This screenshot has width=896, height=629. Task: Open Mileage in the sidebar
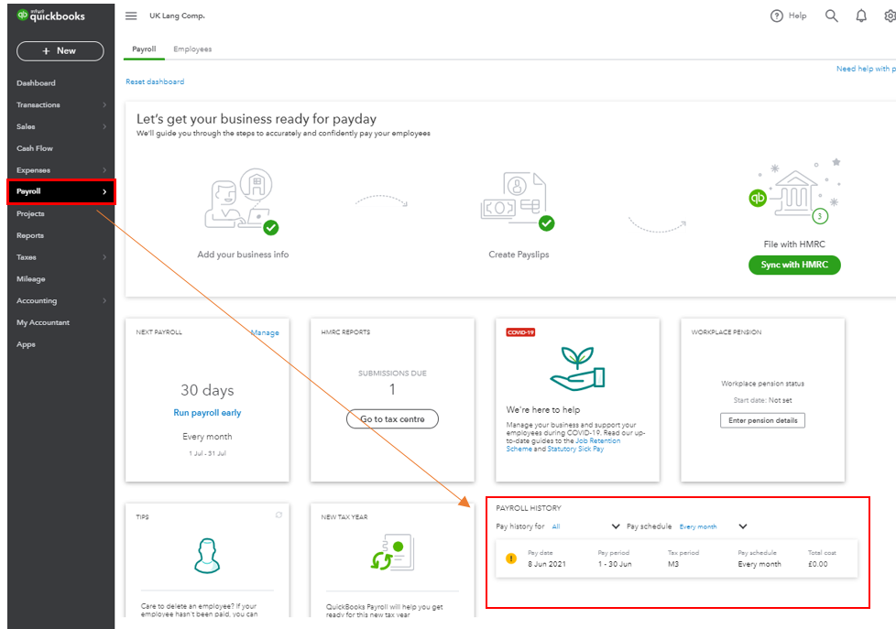click(31, 279)
